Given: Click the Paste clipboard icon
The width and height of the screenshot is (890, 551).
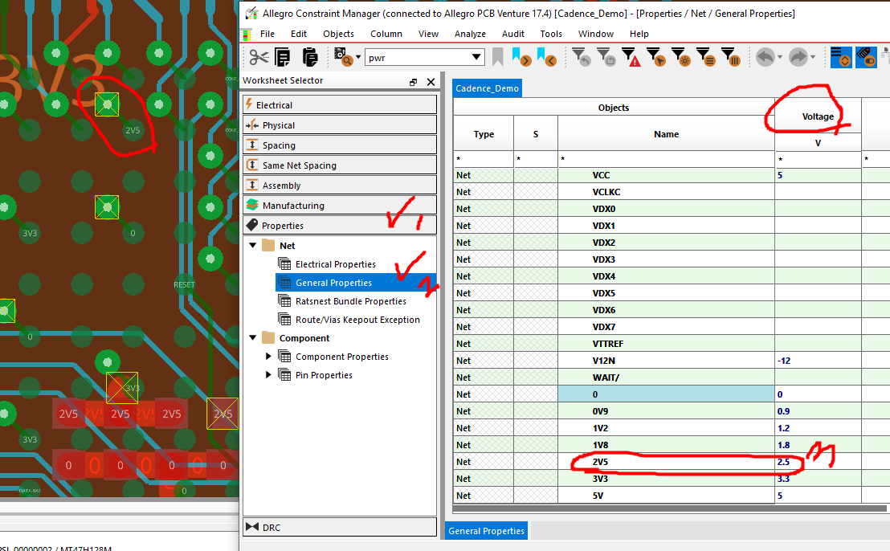Looking at the screenshot, I should click(310, 57).
